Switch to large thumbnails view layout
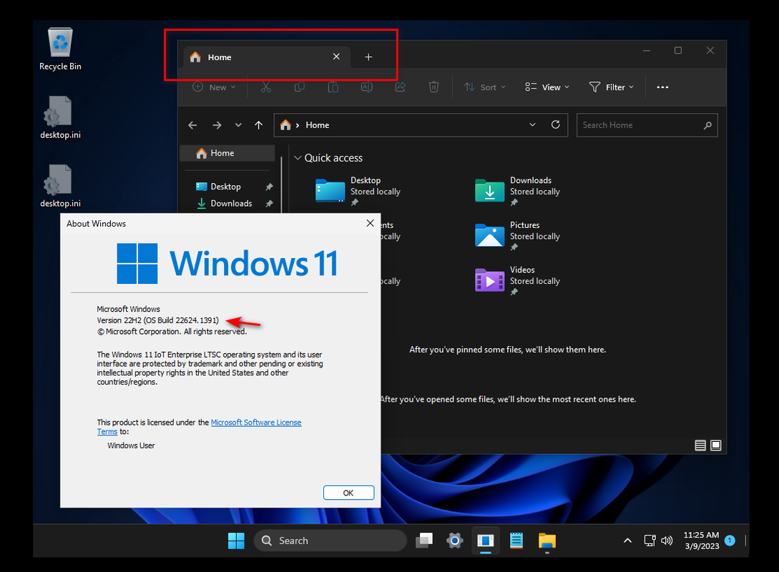This screenshot has width=779, height=572. coord(715,445)
